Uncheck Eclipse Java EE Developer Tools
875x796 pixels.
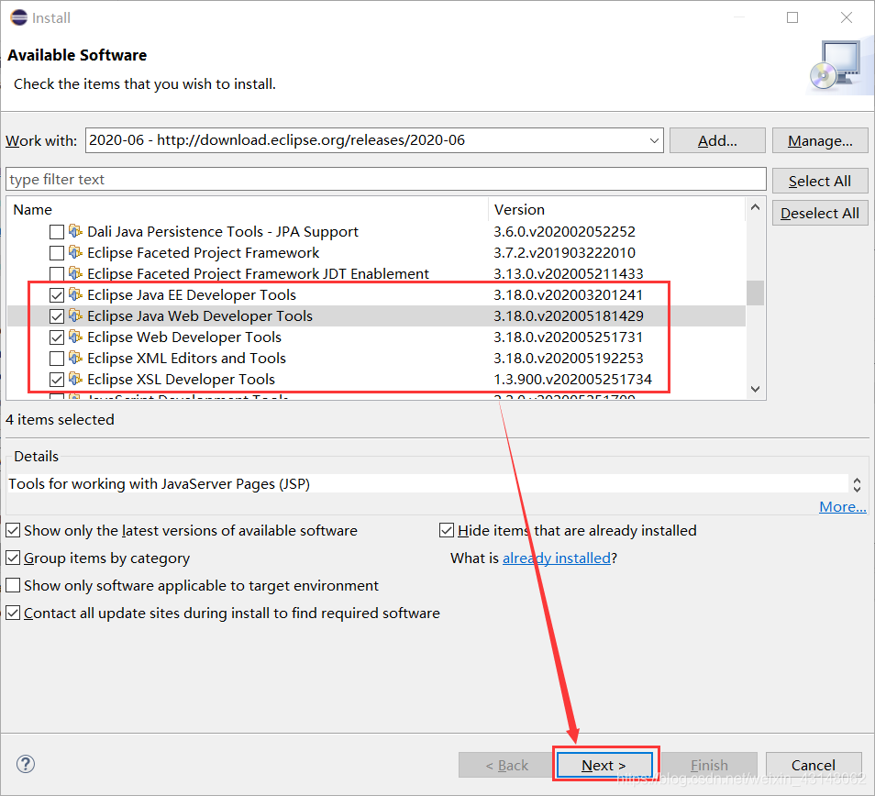pos(56,295)
